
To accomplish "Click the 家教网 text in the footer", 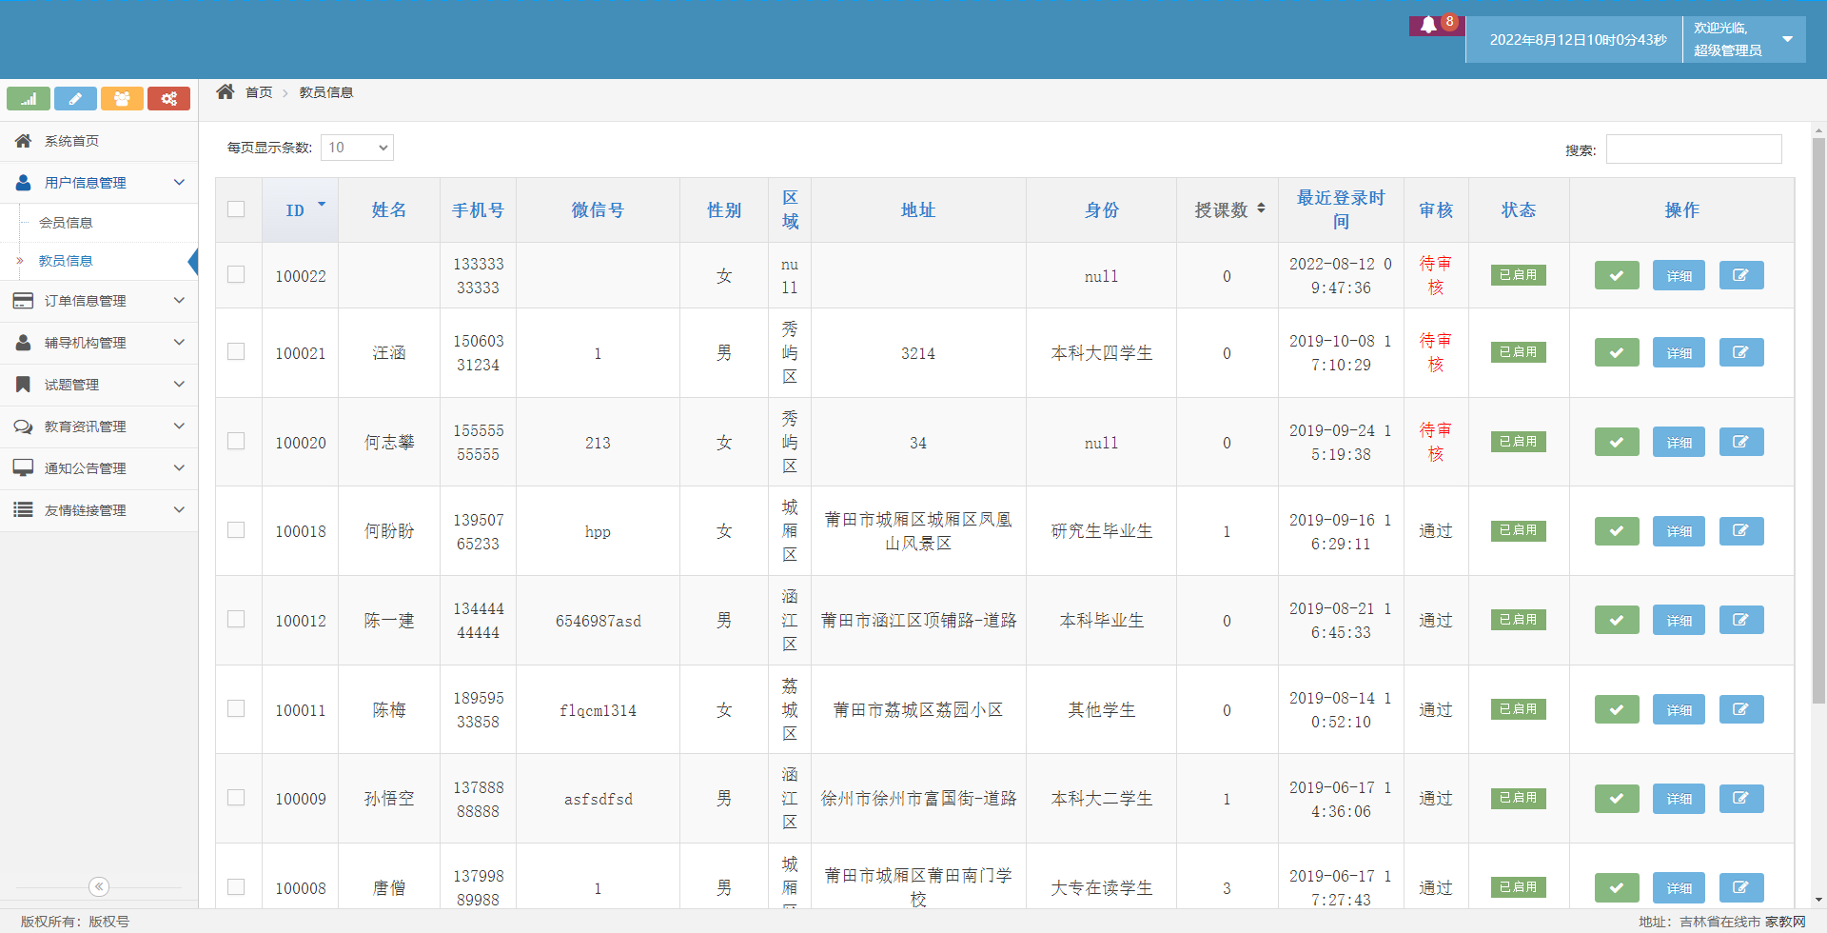I will click(1785, 922).
